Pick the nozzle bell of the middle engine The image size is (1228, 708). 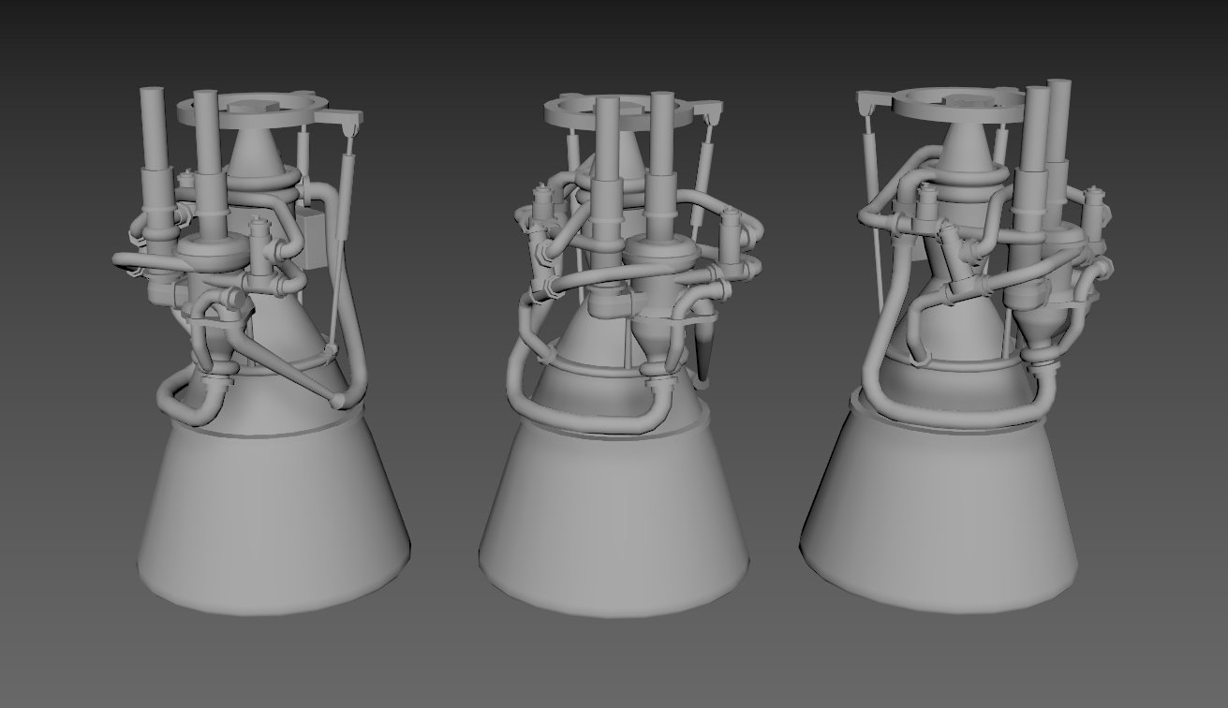(x=614, y=520)
